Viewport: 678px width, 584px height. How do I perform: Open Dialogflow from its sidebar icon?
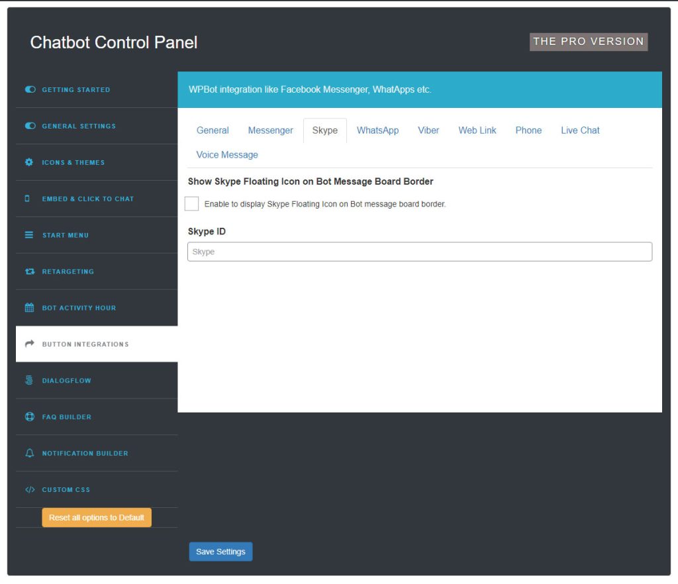(29, 380)
